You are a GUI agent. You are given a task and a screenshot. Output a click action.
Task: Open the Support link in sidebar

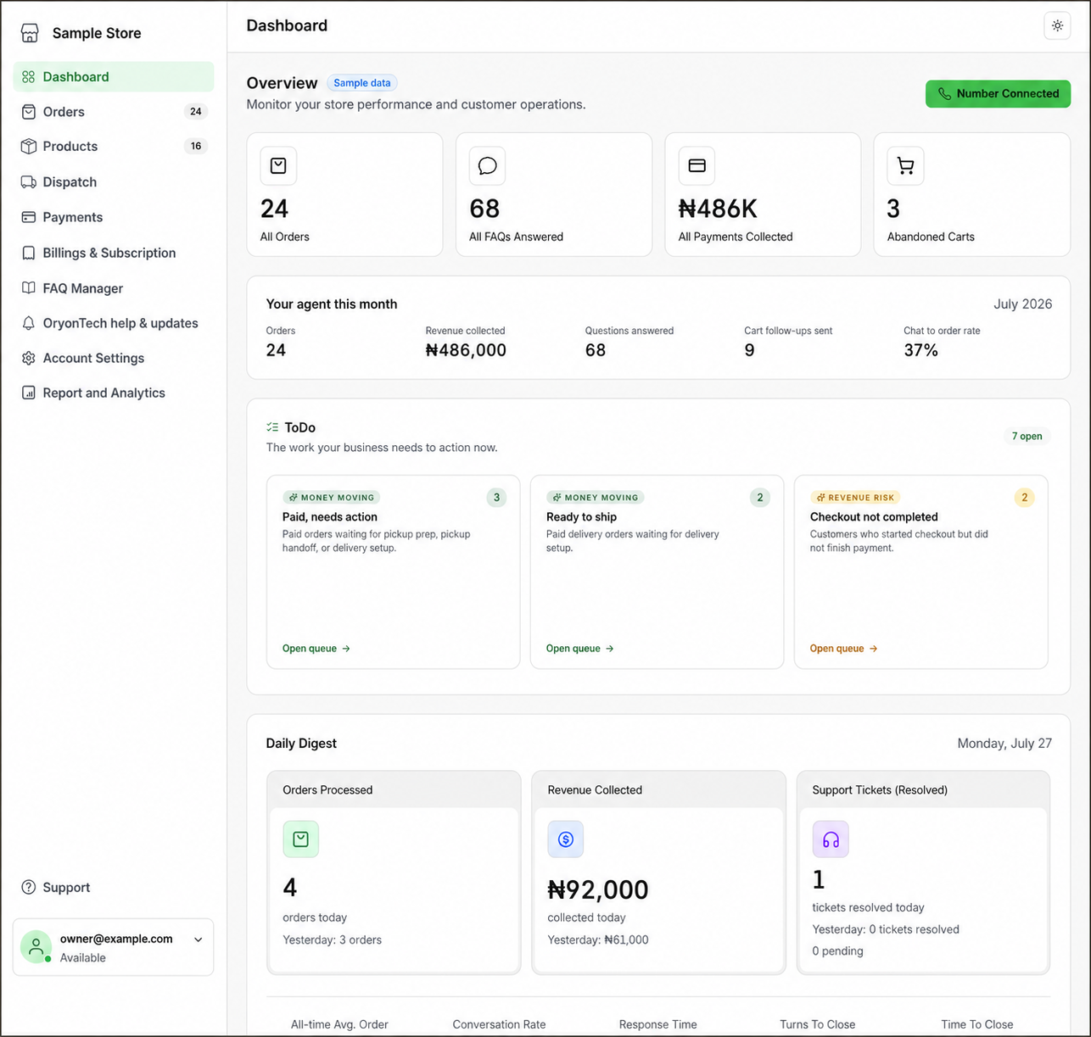click(x=56, y=887)
